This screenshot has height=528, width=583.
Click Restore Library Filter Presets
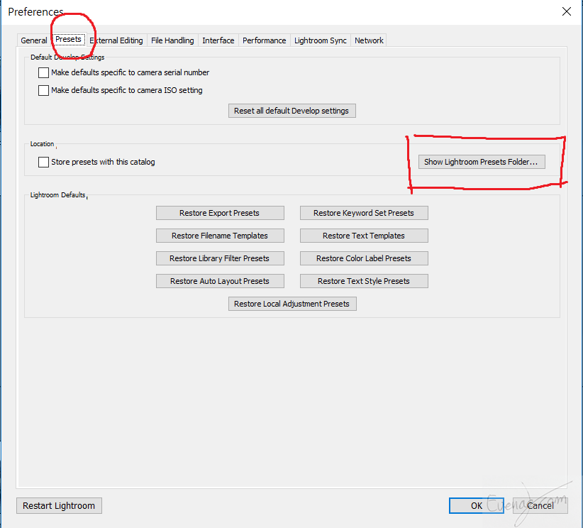click(x=220, y=258)
